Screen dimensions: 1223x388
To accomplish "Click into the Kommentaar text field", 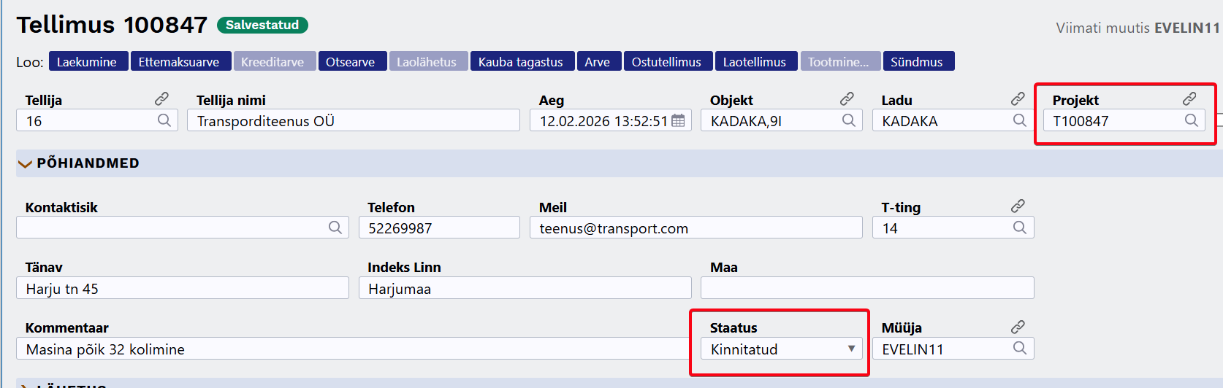I will (x=351, y=349).
